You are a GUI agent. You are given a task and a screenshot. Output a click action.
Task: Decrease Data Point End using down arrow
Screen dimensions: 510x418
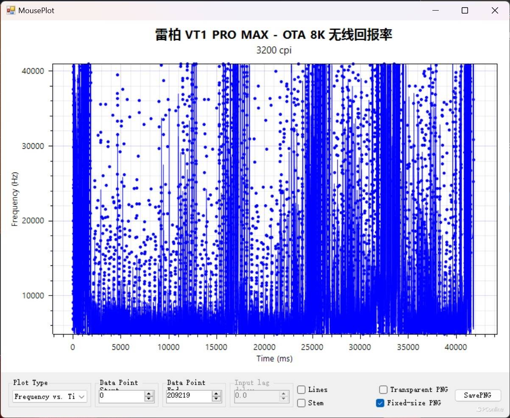[x=216, y=399]
